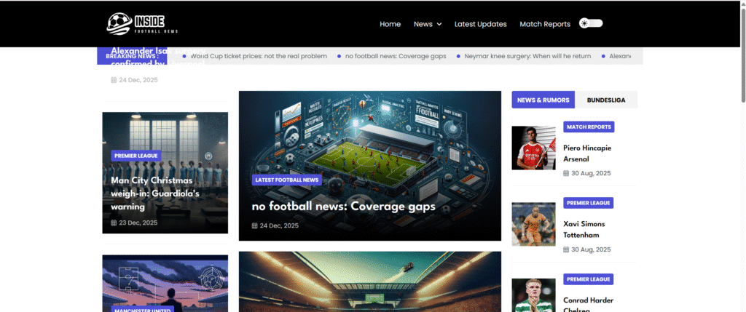Toggle the dark mode switch

pos(591,23)
